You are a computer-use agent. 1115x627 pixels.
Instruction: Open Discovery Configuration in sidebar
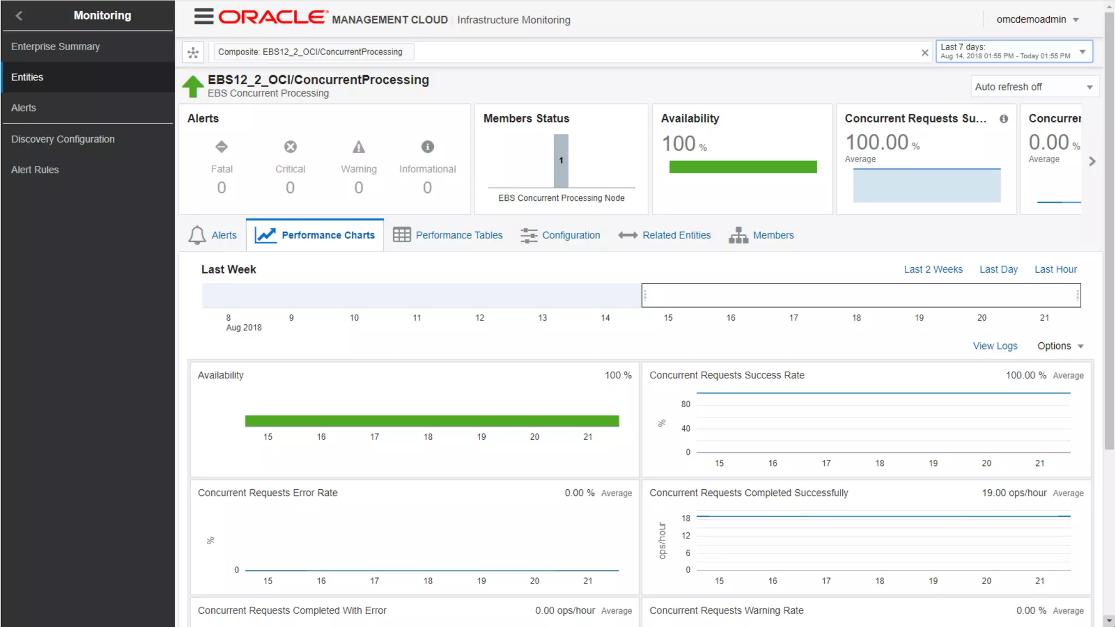(x=87, y=139)
